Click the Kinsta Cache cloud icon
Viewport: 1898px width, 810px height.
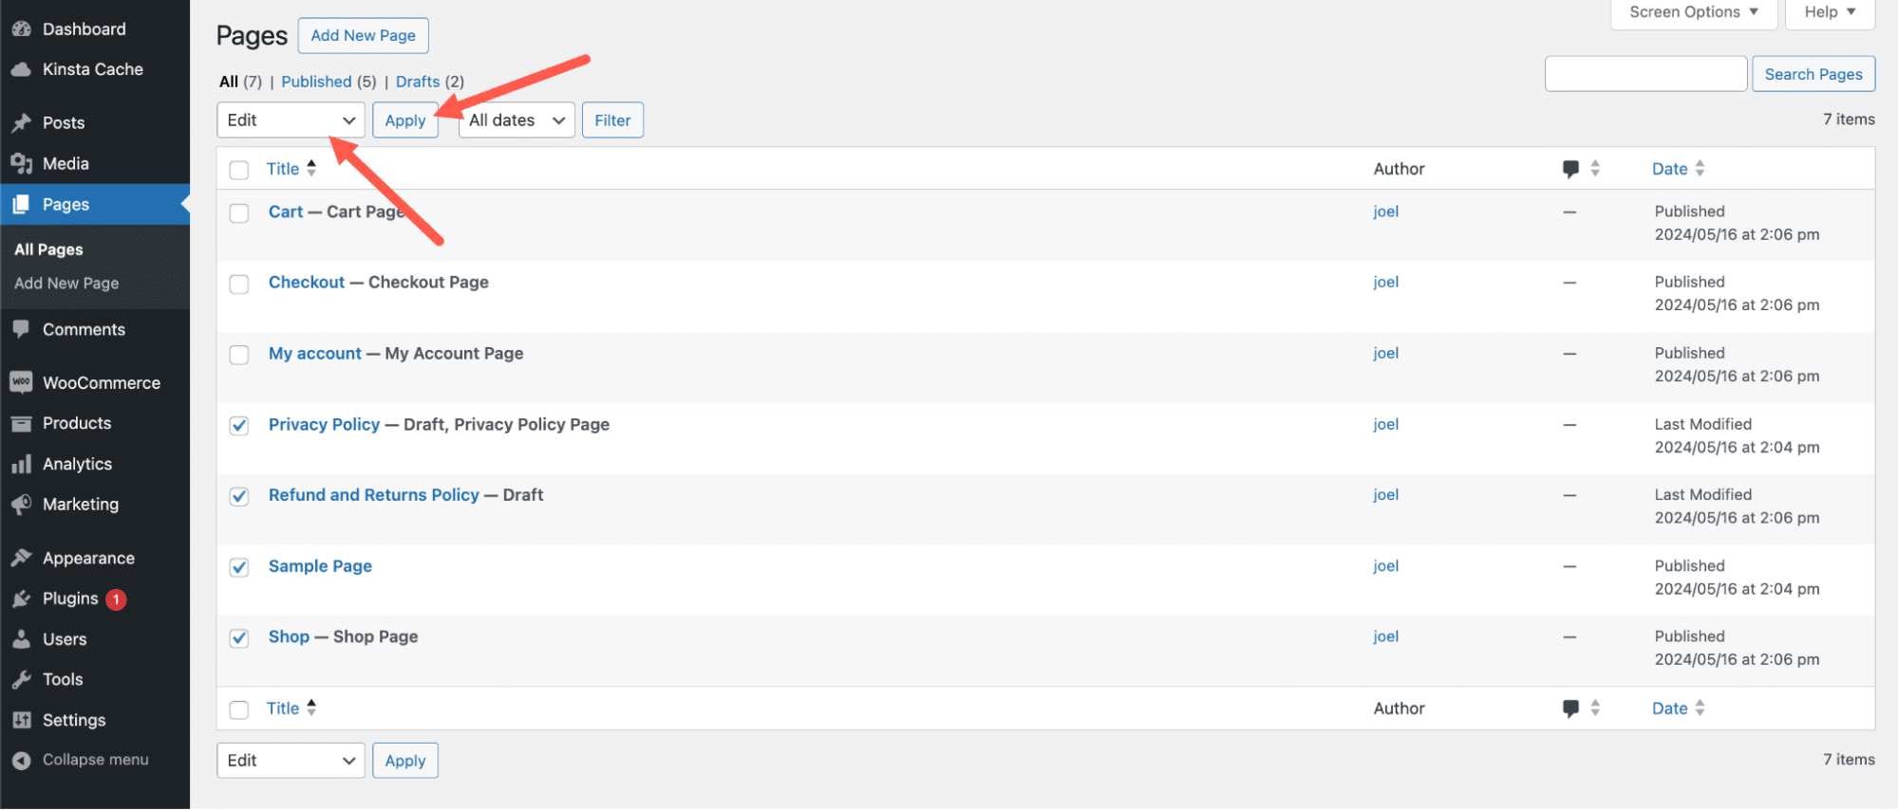(21, 69)
